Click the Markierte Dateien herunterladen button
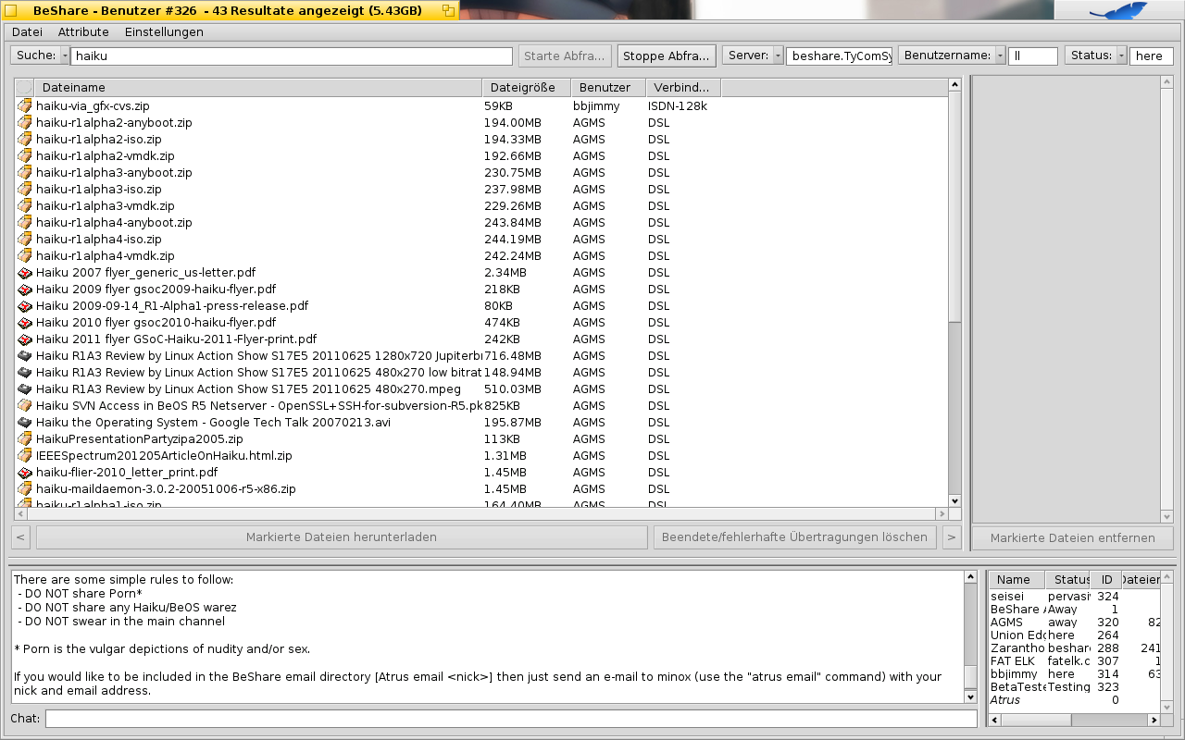The image size is (1185, 740). click(341, 537)
